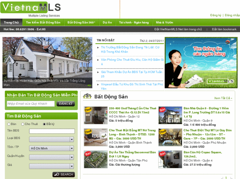Open thumbnail of Bán Nhà Quận 9 listing
240x179 pixels.
170,115
